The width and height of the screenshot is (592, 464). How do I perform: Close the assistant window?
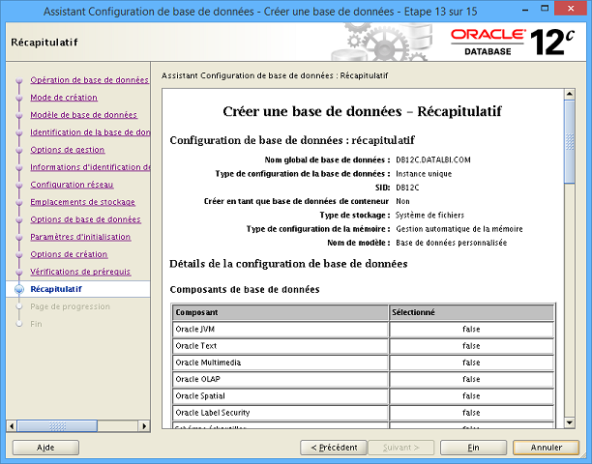coord(571,8)
